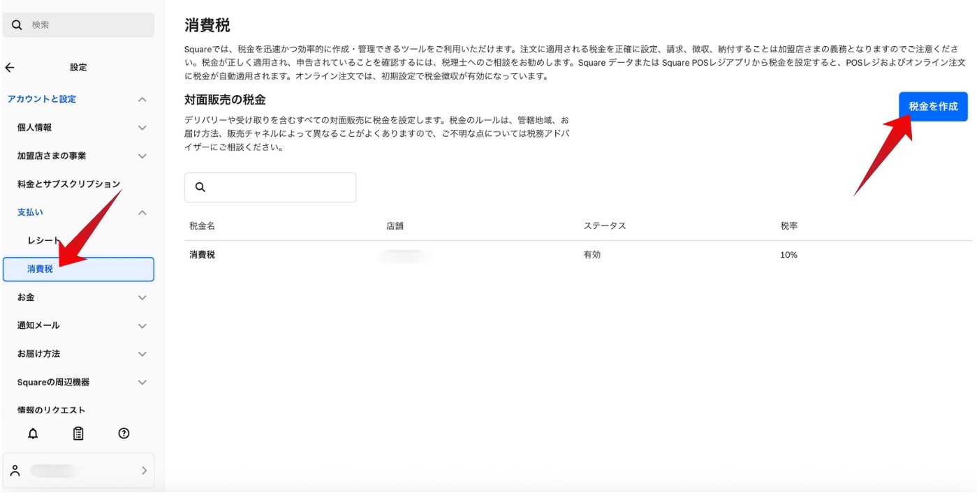Click the 税金を作成 button
Image resolution: width=977 pixels, height=495 pixels.
click(x=933, y=107)
